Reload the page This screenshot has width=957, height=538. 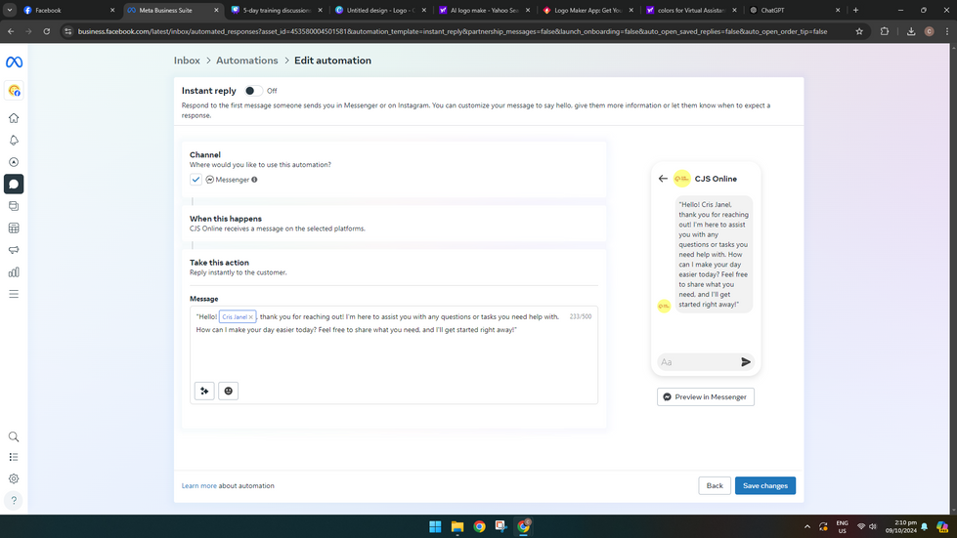pos(46,31)
